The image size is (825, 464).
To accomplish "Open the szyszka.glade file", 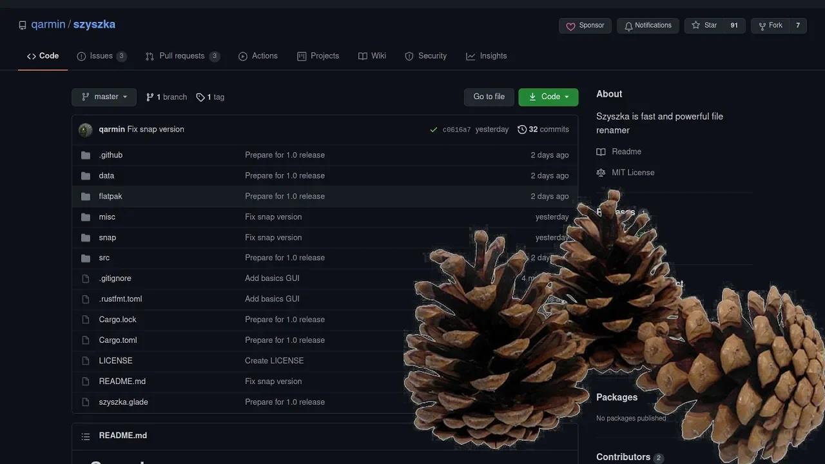I will pyautogui.click(x=124, y=402).
